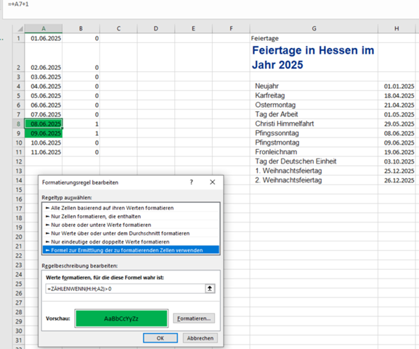Select the 'Karfreitag' cell
419x349 pixels.
pos(314,95)
